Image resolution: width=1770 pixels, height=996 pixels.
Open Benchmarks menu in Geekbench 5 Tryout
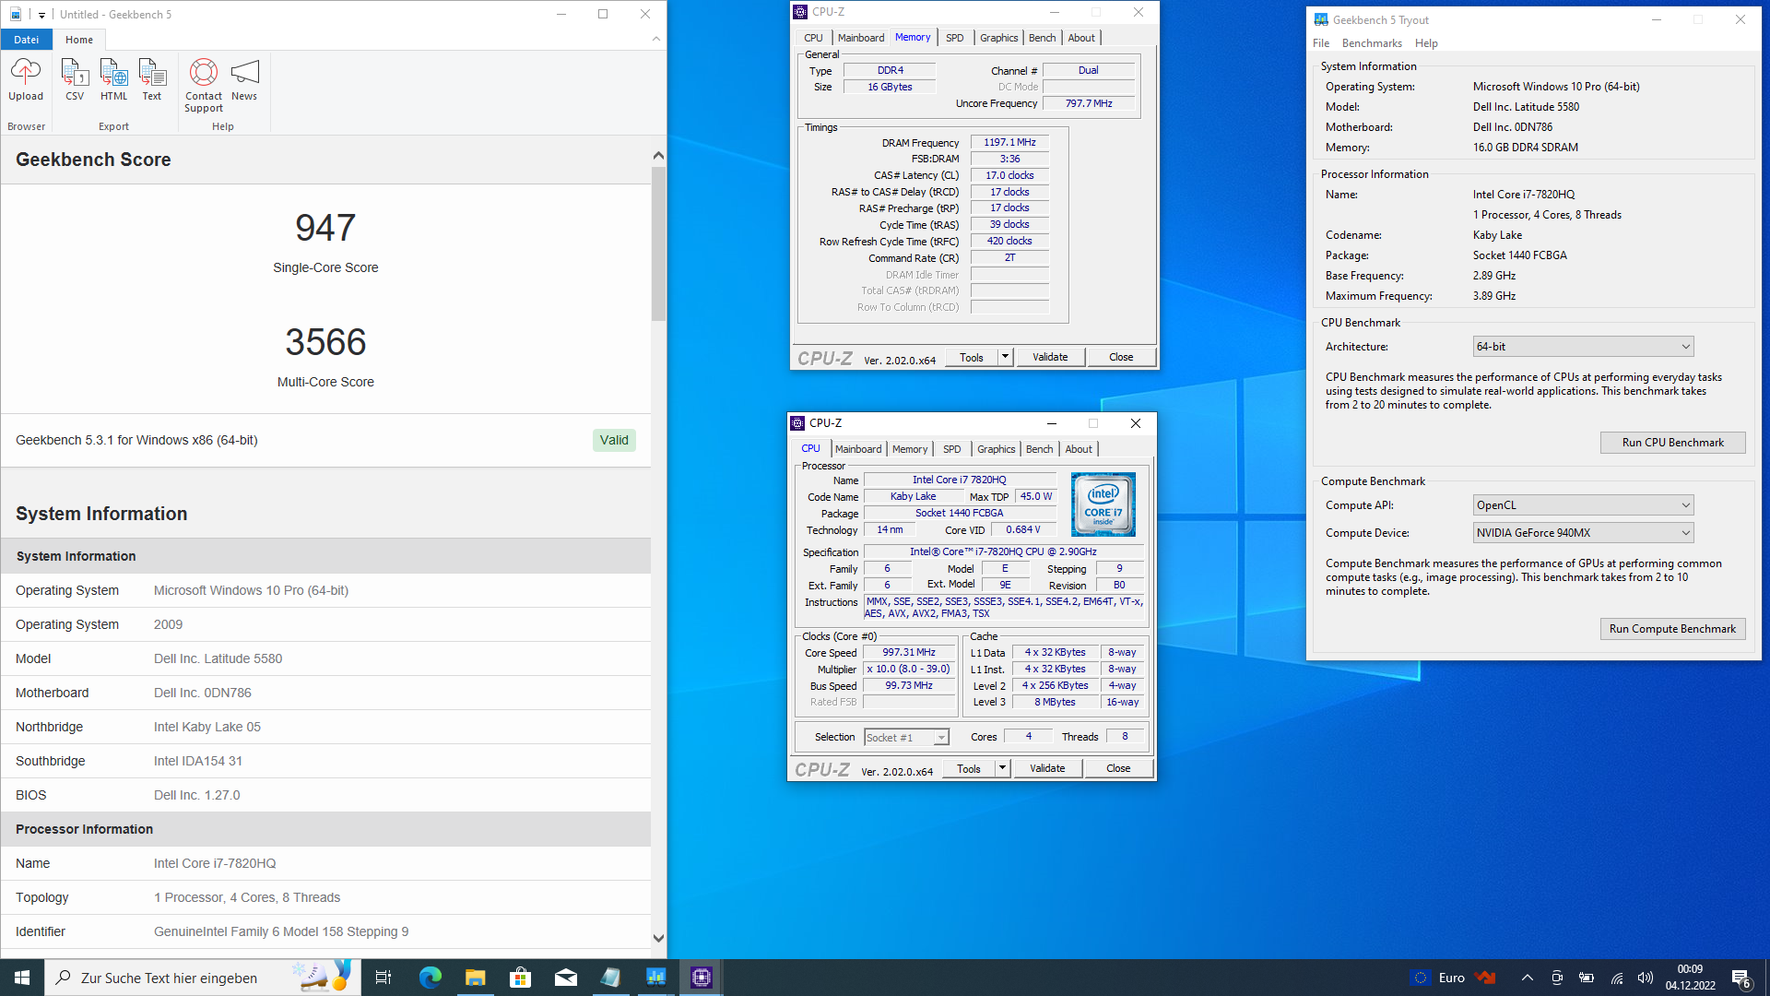(1372, 43)
